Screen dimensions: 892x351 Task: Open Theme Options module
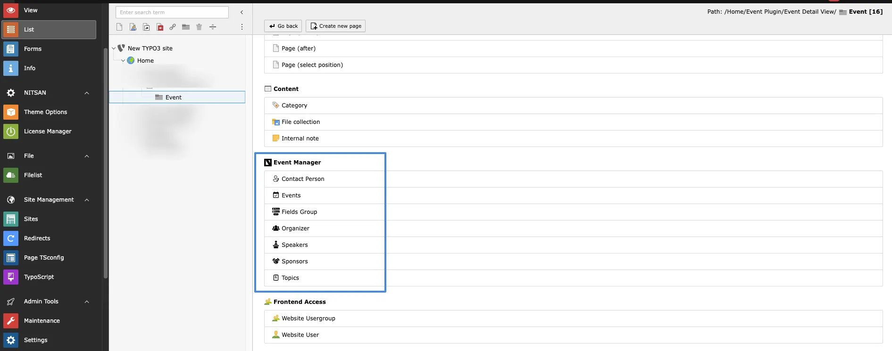click(x=49, y=112)
